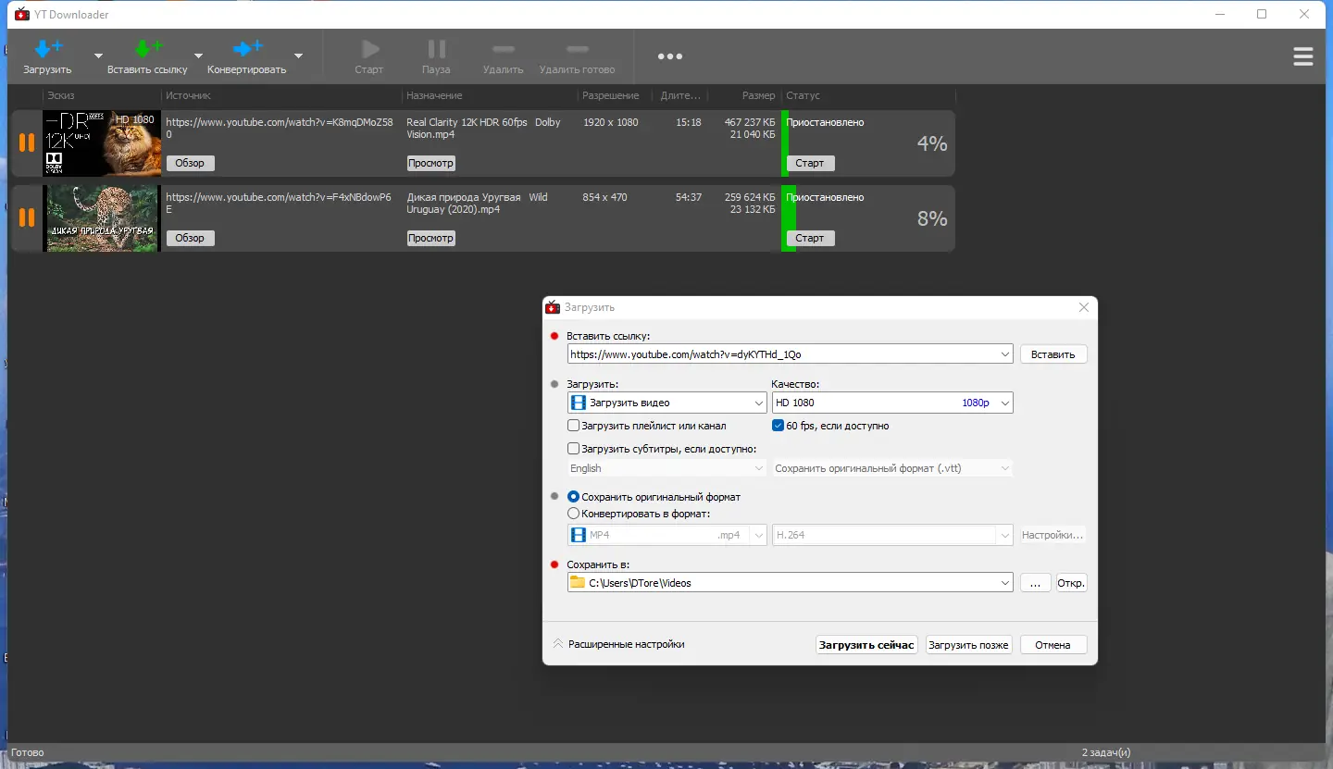Click the green progress bar of the 8% download

(789, 217)
